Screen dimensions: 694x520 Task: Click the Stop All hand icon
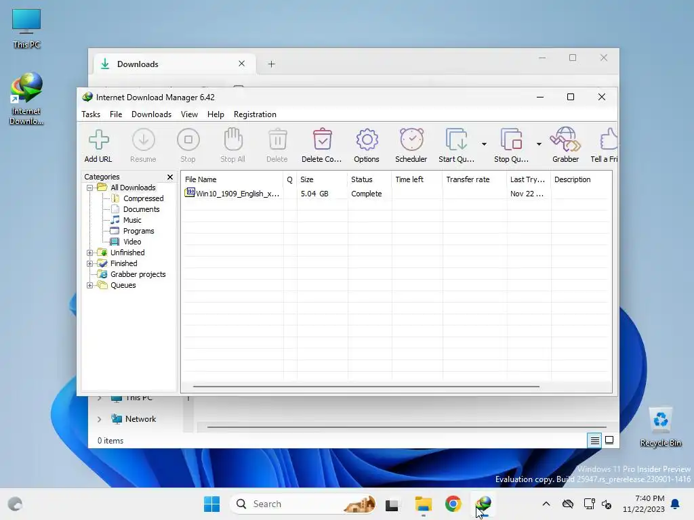[x=233, y=139]
